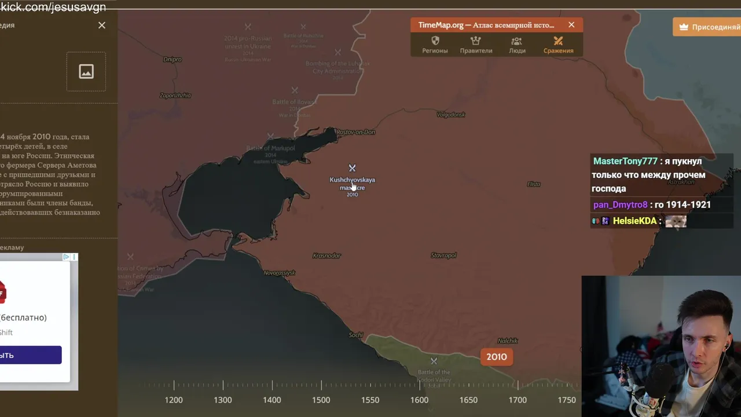Close the TimeMap.org panel
The image size is (741, 417).
[x=571, y=25]
